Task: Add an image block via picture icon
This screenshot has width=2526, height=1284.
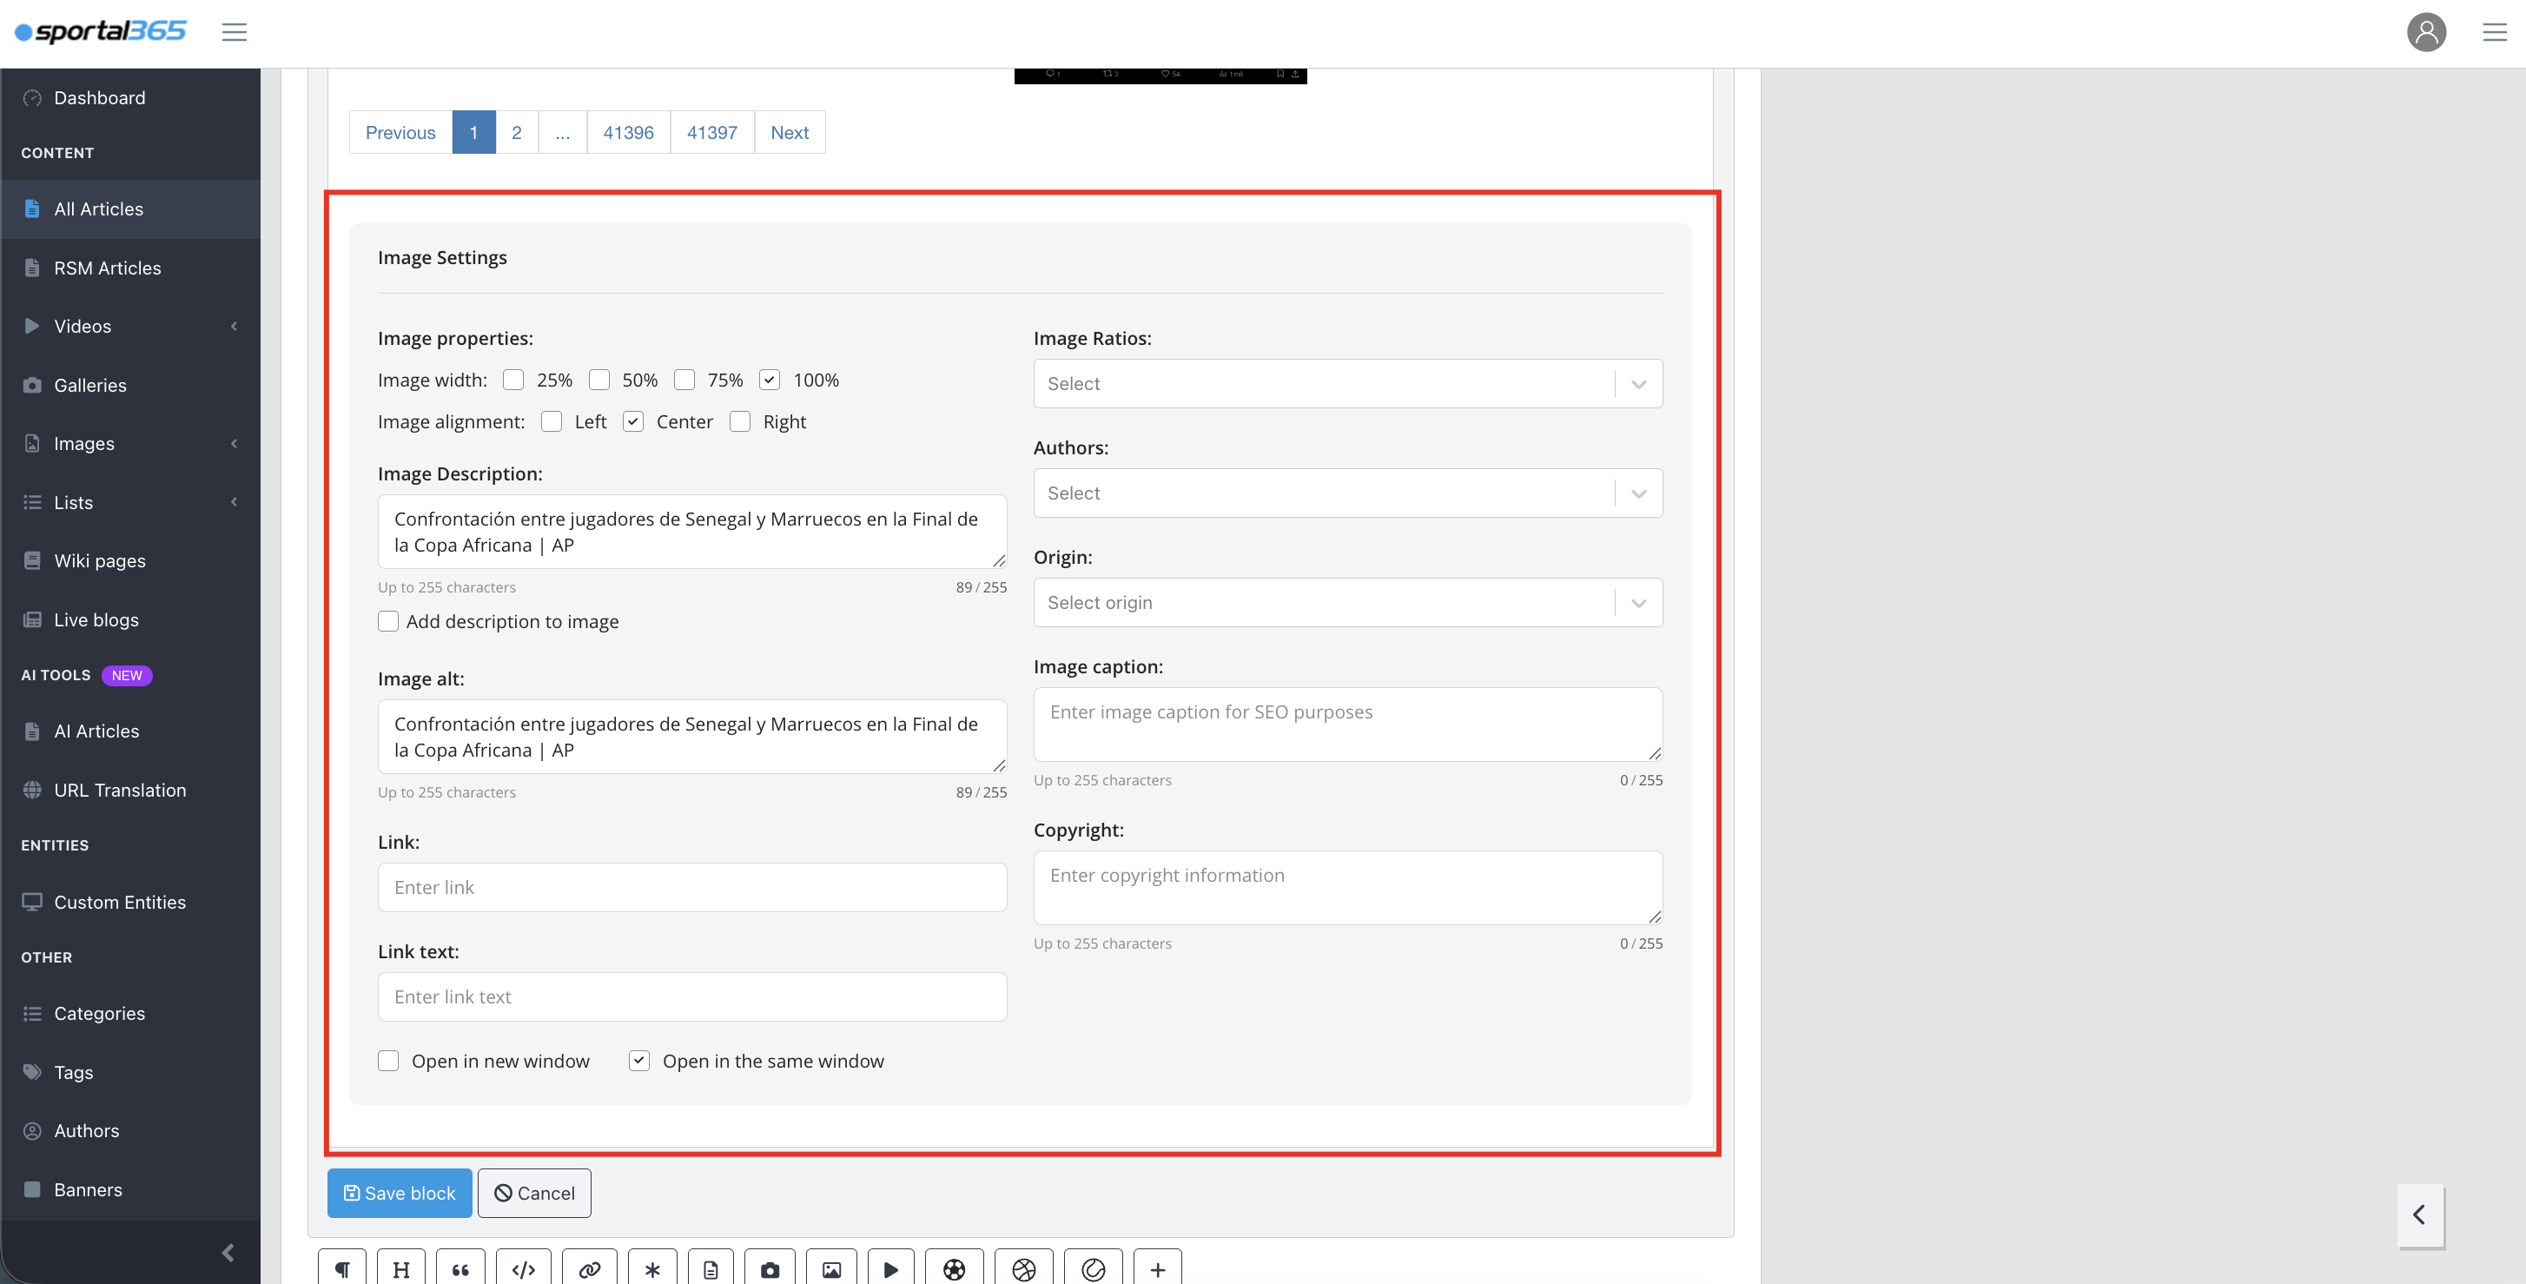Action: point(831,1267)
